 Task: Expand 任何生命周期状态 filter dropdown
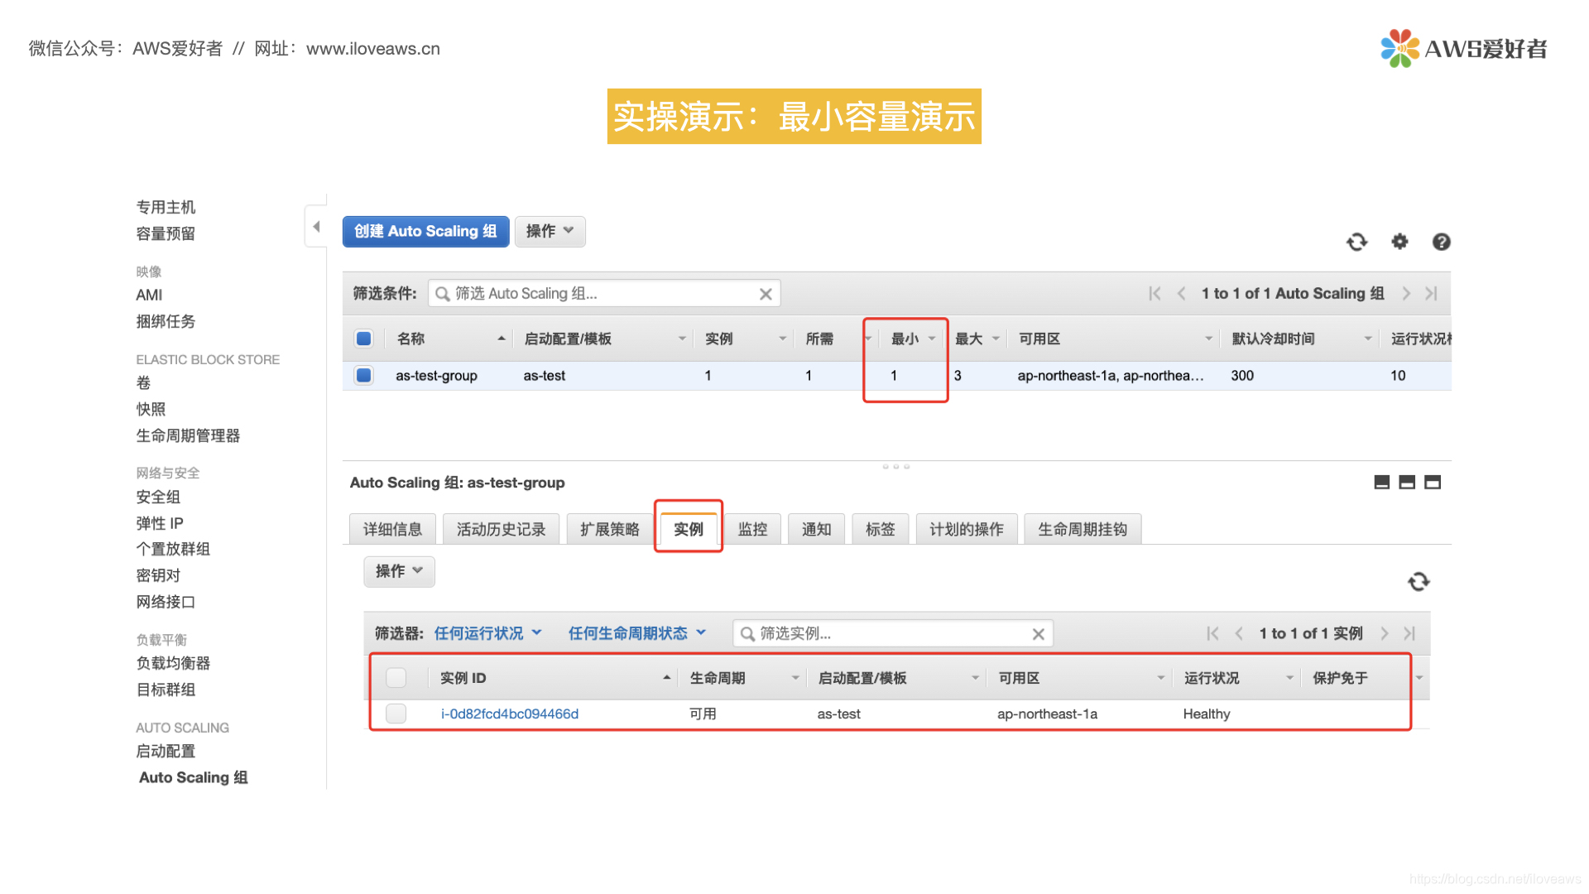point(637,633)
